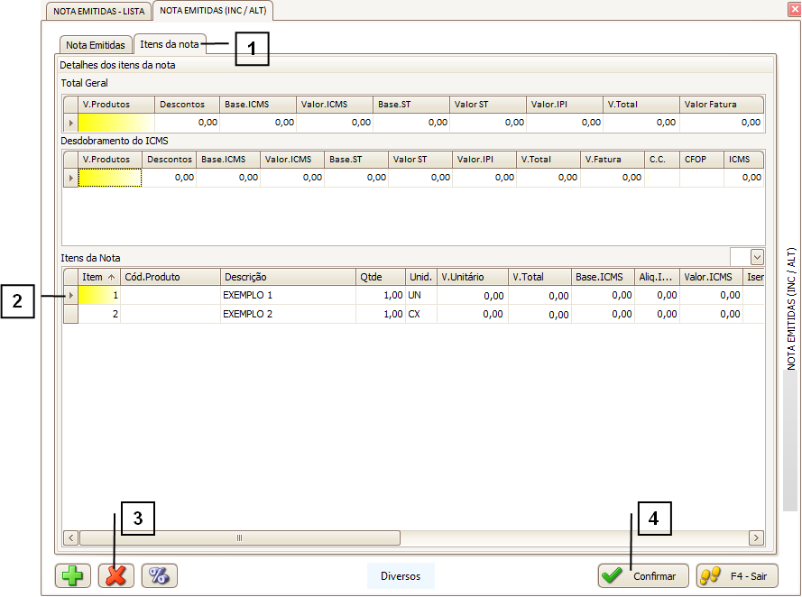Close the tab with top-right red X
The image size is (802, 597).
[793, 9]
